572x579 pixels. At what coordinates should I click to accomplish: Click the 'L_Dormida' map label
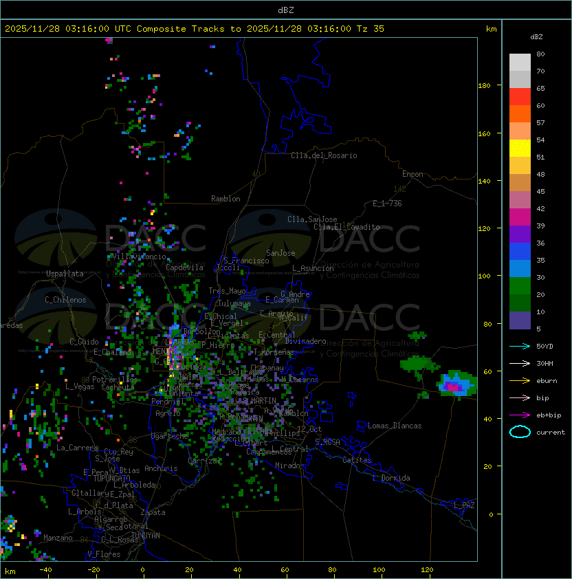pos(391,478)
